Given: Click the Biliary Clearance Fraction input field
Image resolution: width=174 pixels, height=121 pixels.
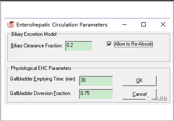Looking at the screenshot, I should [79, 46].
